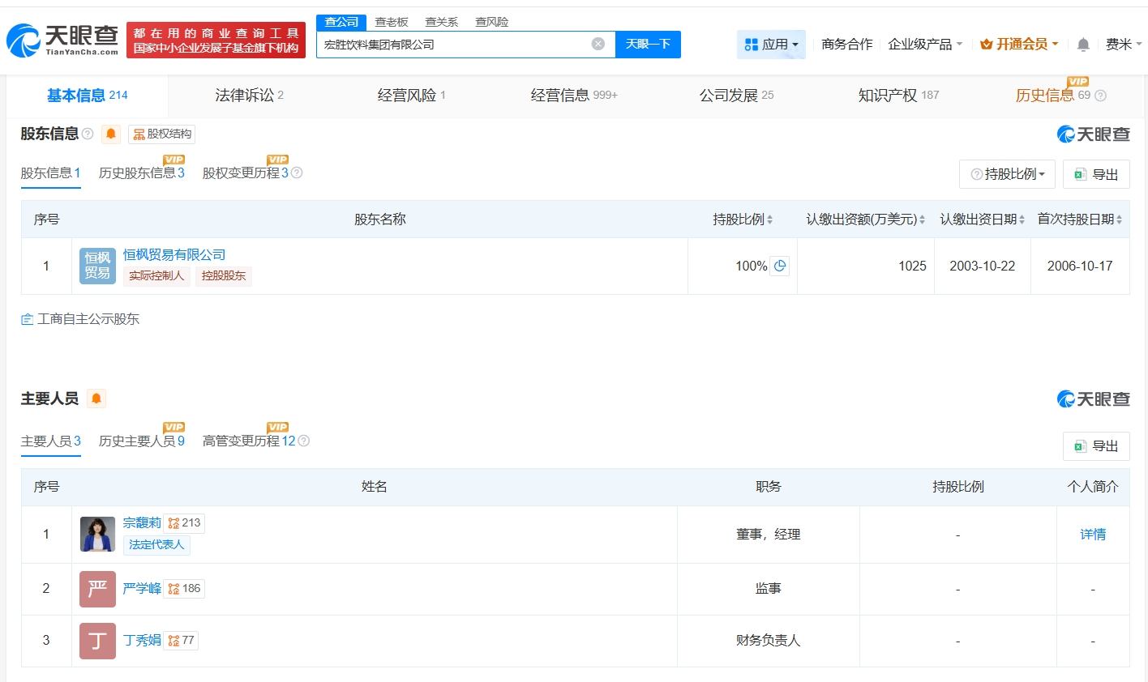Click the help icon beside 历史信息 tab
This screenshot has height=682, width=1148.
pos(1099,95)
